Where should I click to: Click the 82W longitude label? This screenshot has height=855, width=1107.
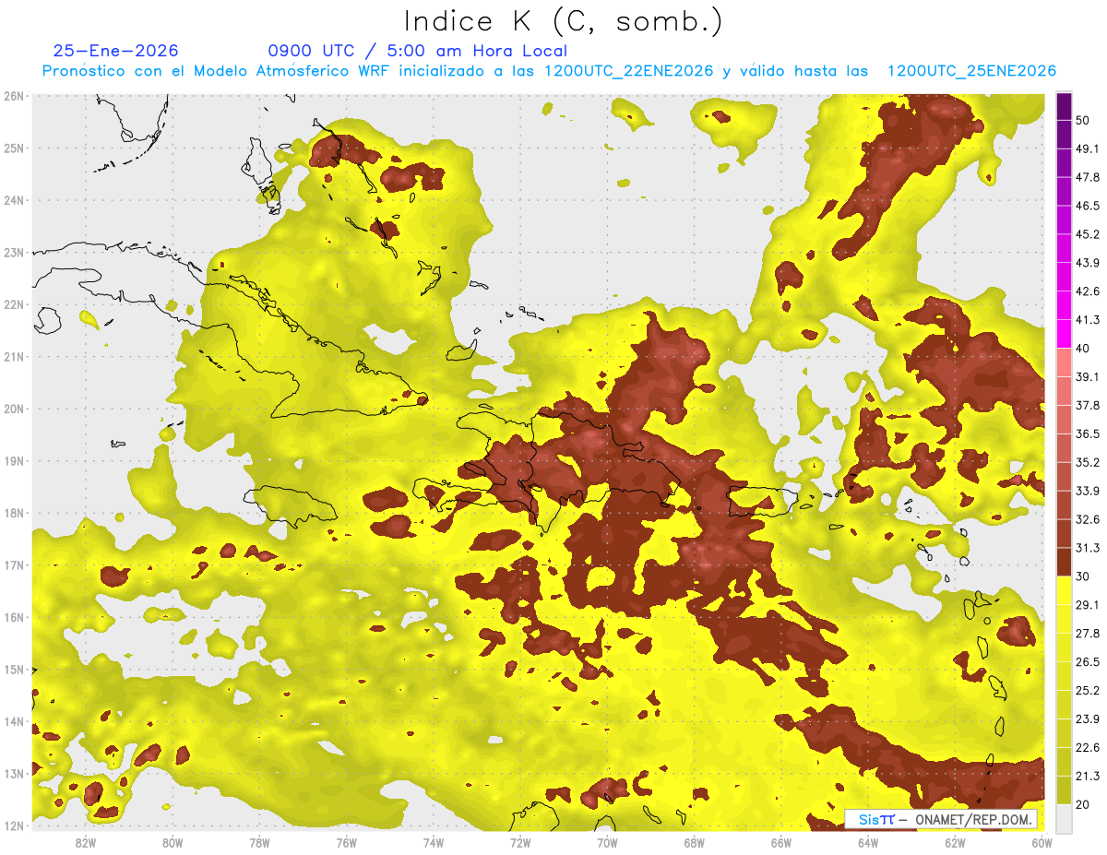[86, 842]
